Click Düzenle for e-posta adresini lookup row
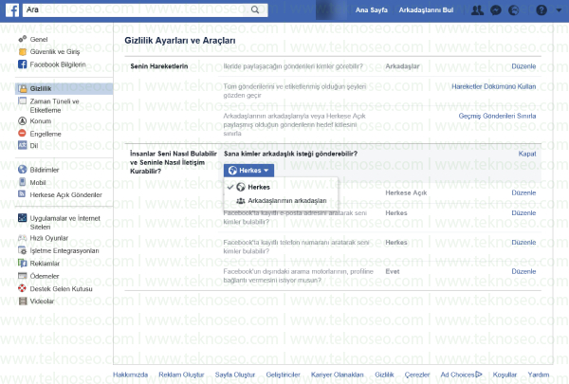The width and height of the screenshot is (569, 384). 523,212
